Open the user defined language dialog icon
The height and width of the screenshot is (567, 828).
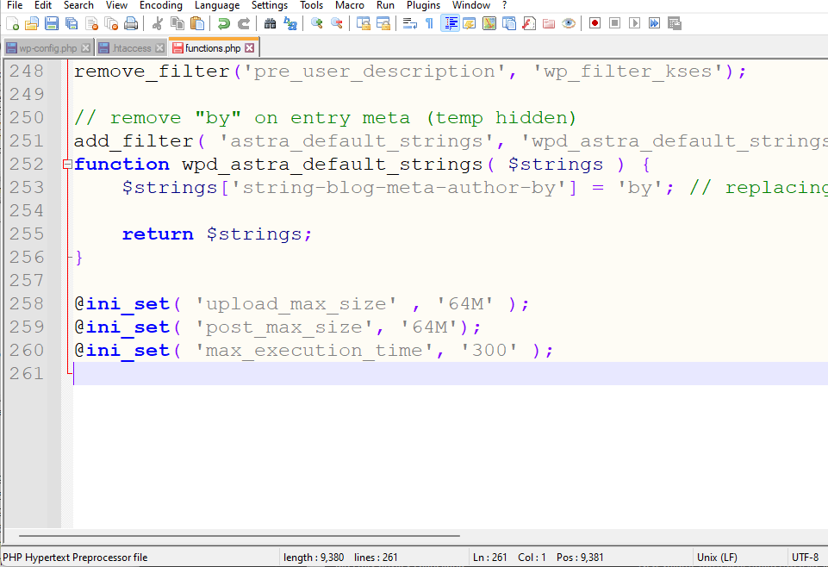click(470, 23)
